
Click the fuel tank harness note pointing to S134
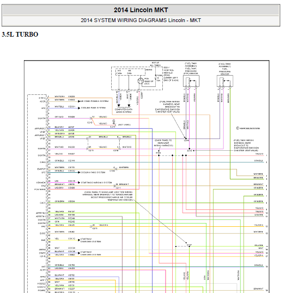[x=168, y=107]
